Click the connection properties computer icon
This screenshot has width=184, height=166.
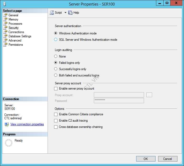point(7,124)
